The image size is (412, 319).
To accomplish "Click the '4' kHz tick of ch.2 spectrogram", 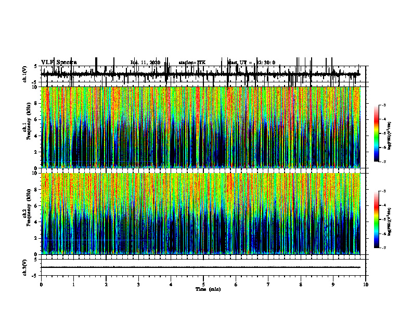I will coord(36,222).
